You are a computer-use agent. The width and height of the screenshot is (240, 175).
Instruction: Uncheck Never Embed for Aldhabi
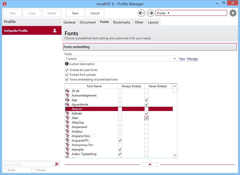pos(146,113)
